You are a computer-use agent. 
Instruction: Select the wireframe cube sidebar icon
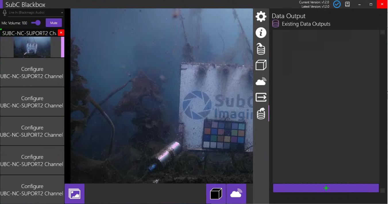(261, 65)
